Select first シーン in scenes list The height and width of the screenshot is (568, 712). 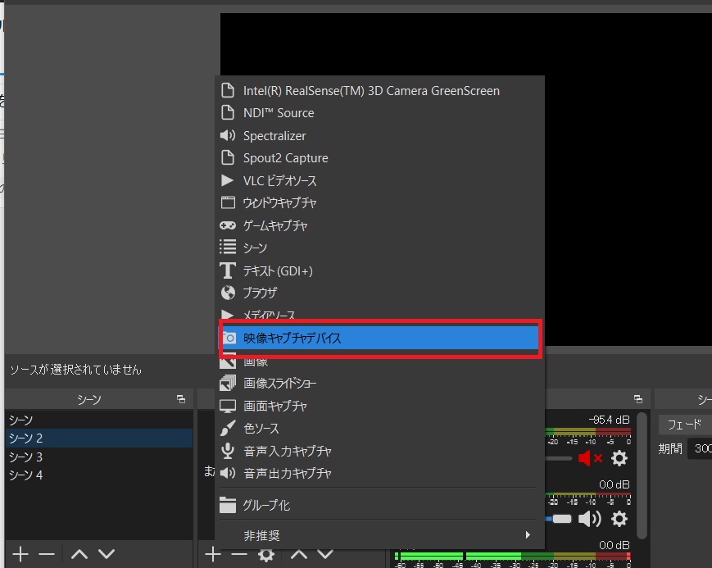coord(98,420)
